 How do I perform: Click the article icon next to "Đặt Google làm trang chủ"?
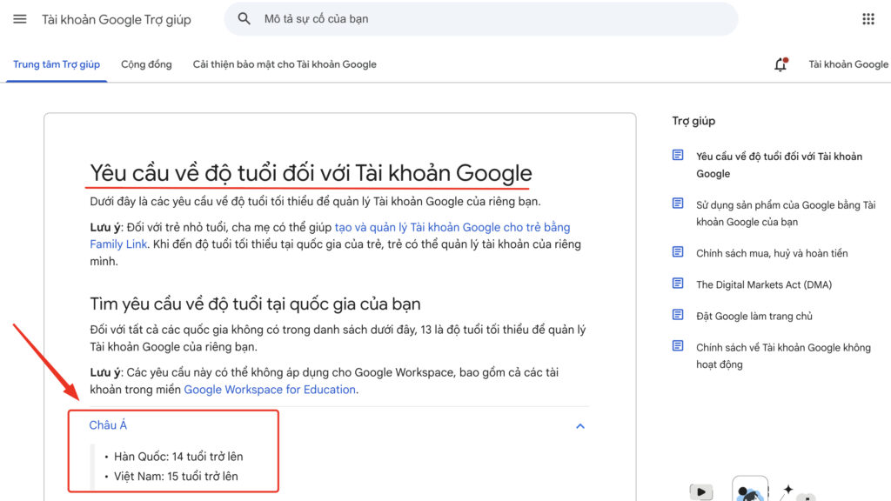(x=678, y=315)
